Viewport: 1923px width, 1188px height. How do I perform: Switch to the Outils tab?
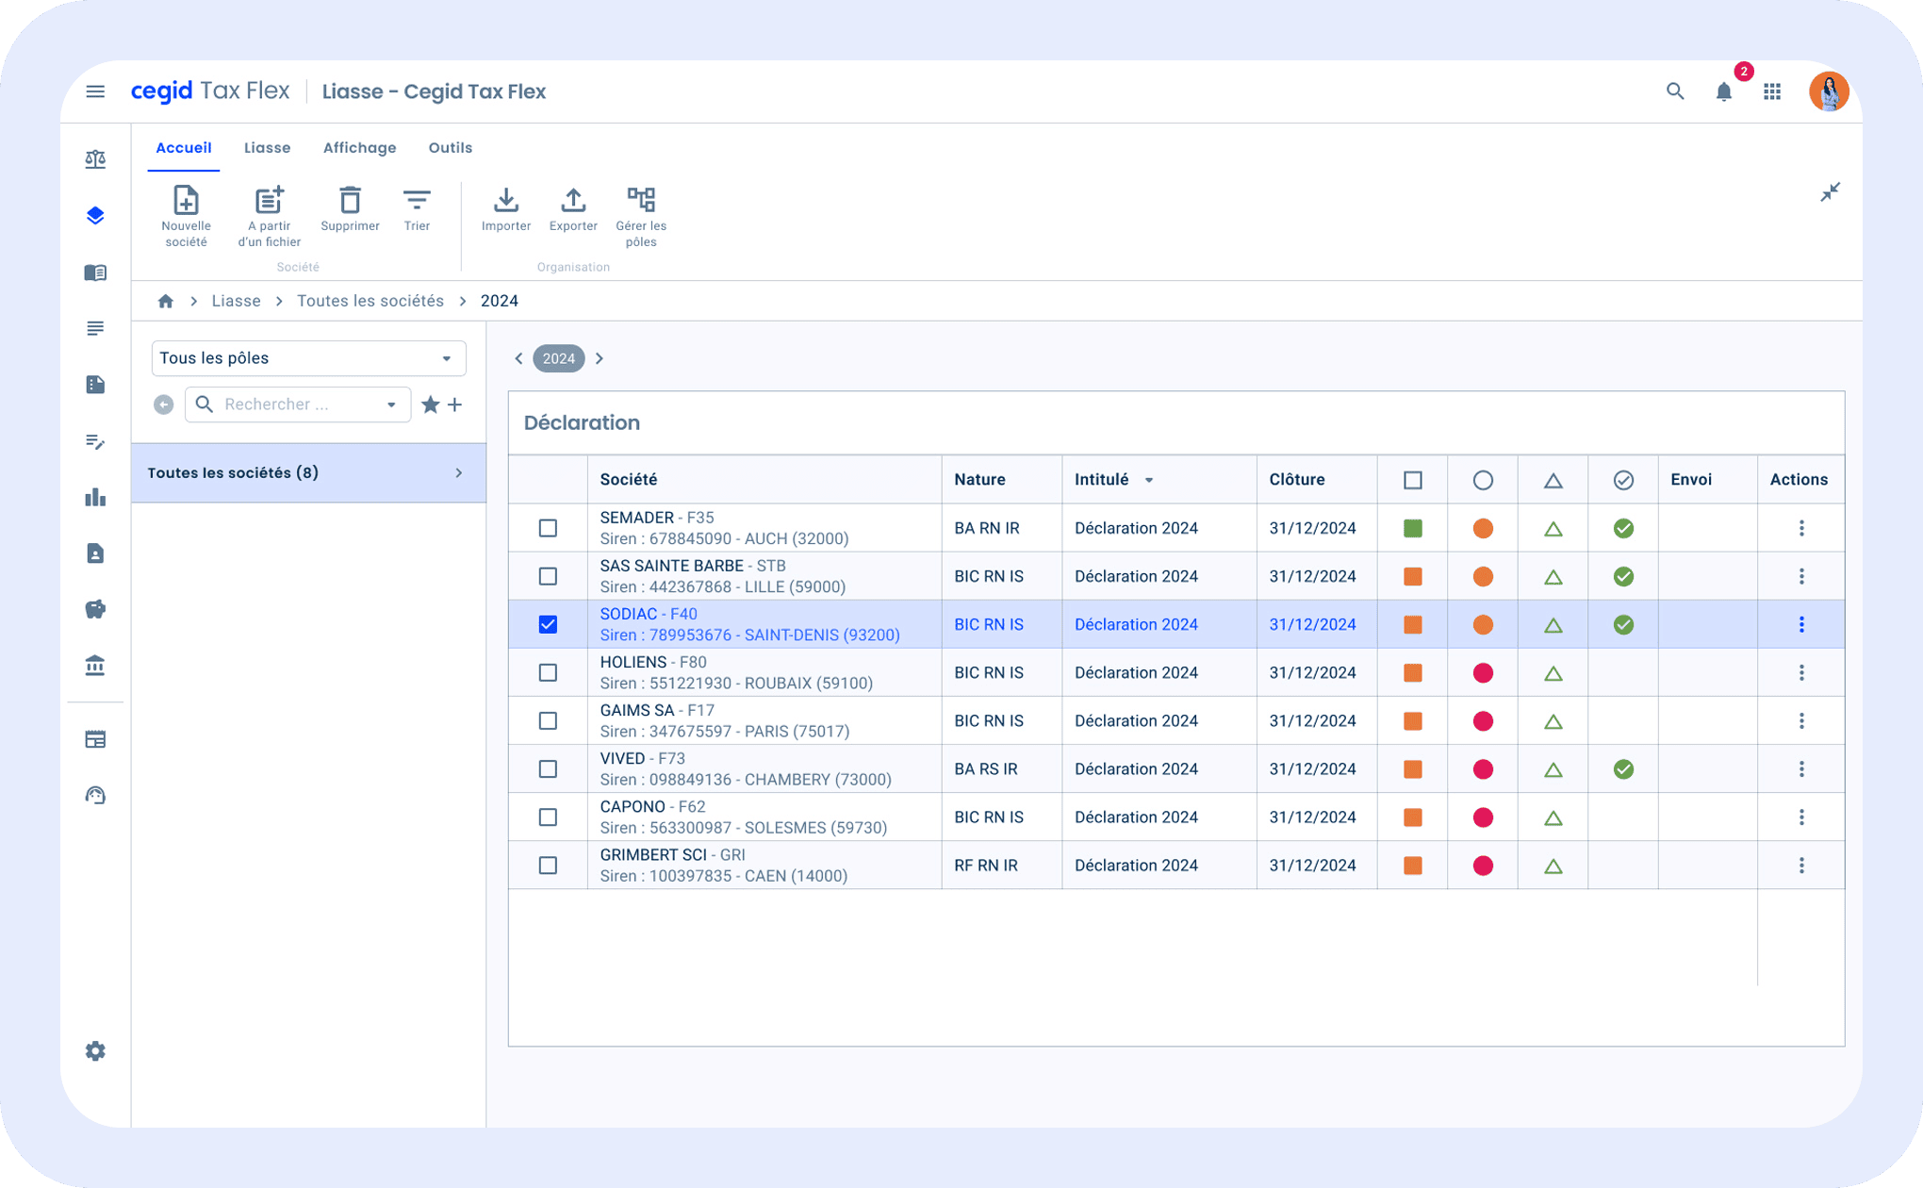pyautogui.click(x=450, y=148)
